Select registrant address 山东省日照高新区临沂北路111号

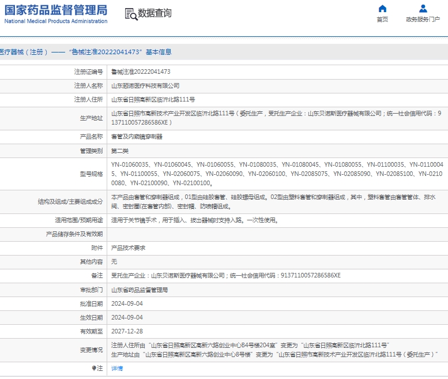(153, 99)
